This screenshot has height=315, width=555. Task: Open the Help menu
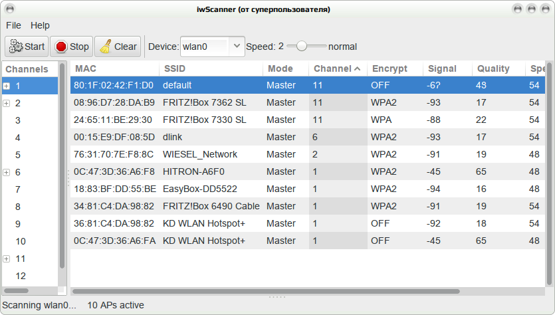[40, 25]
